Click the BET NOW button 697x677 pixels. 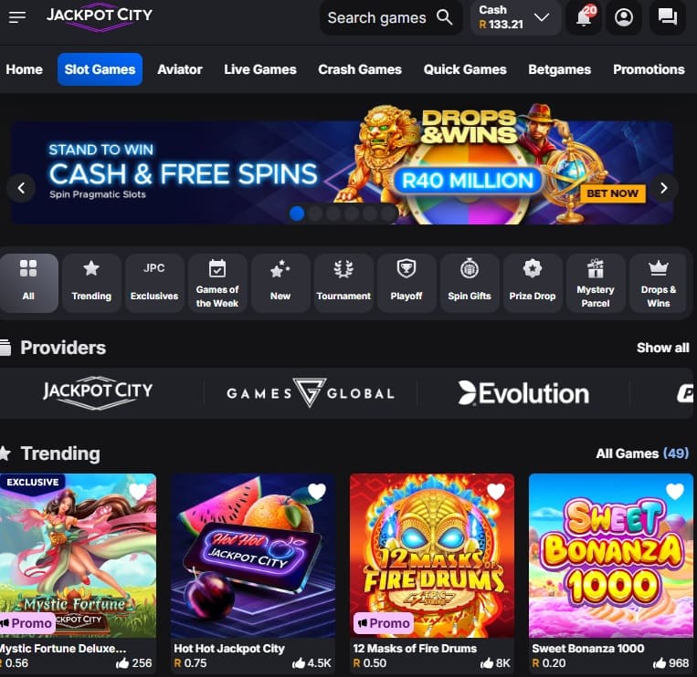613,193
